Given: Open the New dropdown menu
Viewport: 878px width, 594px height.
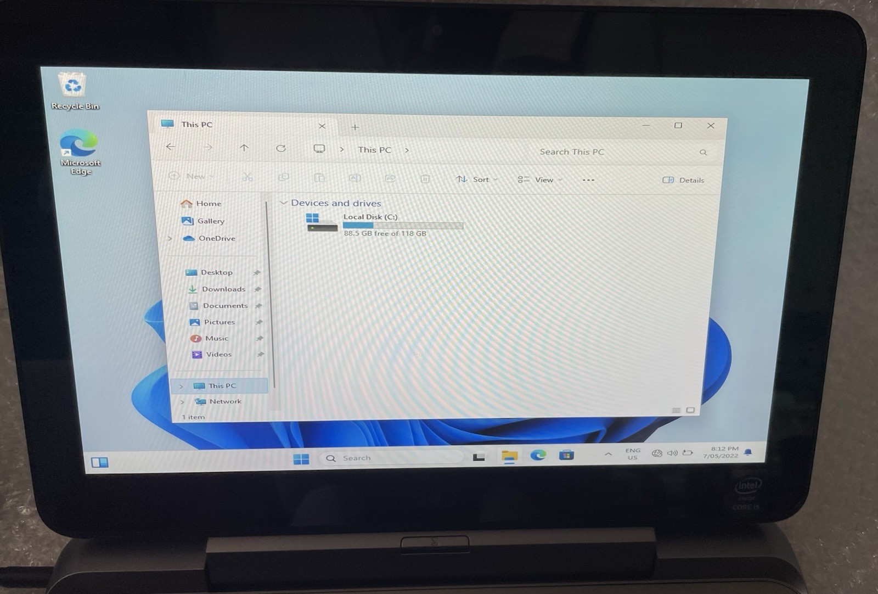Looking at the screenshot, I should point(192,176).
